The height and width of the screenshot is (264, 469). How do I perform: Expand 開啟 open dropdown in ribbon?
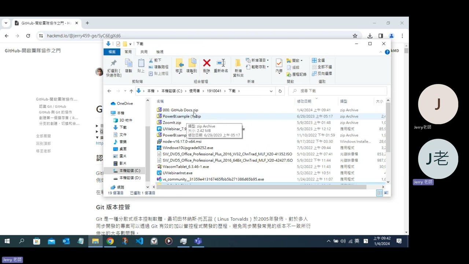click(x=295, y=60)
